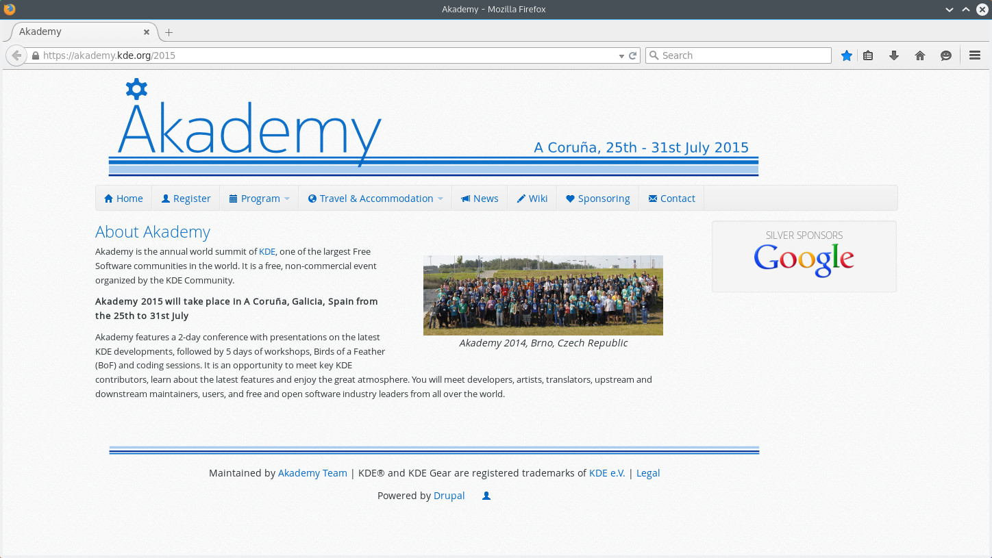Open the Downloads arrow icon

pos(894,55)
